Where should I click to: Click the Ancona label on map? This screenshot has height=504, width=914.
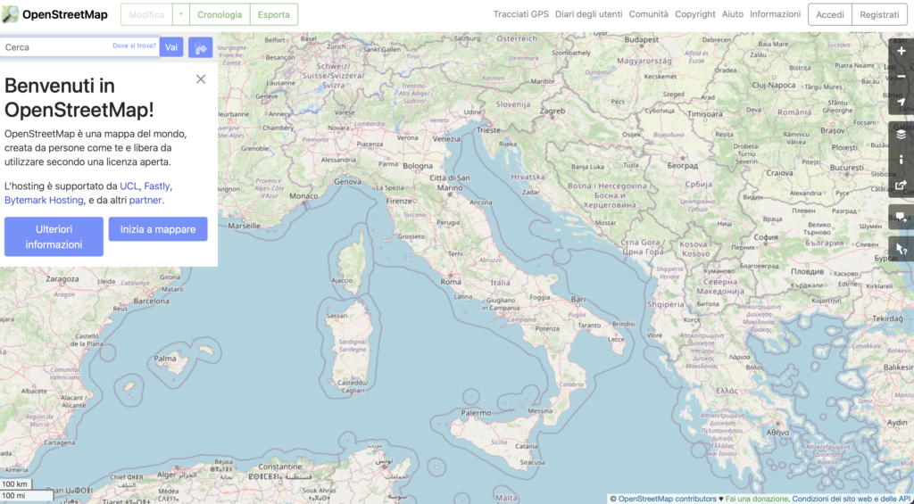coord(481,202)
